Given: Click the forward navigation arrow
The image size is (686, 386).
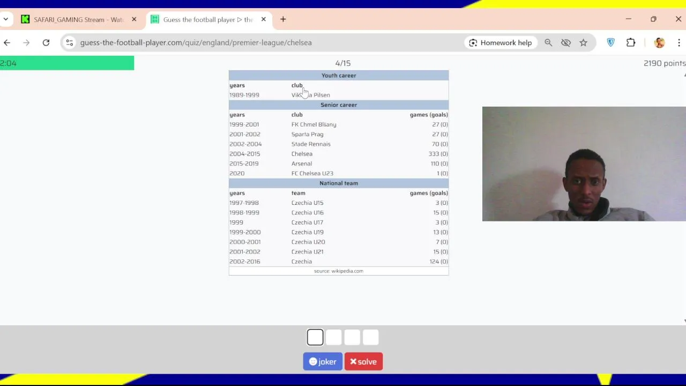Looking at the screenshot, I should click(x=26, y=42).
